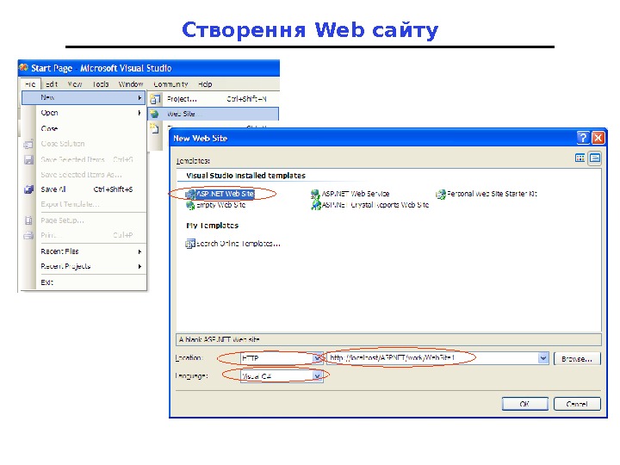Image resolution: width=620 pixels, height=465 pixels.
Task: Select 'ASP.NET Crystal Reports Web Site' label
Action: [375, 205]
